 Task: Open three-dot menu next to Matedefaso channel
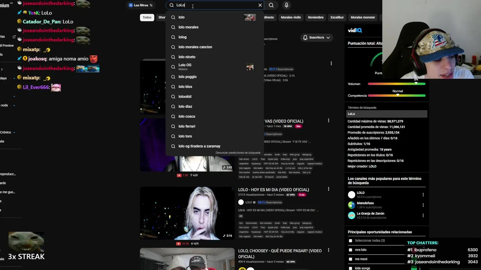coord(423,205)
